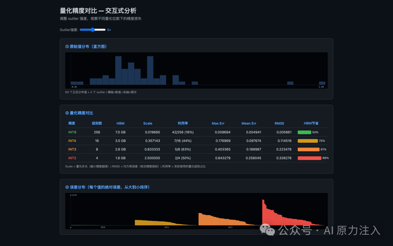Select the 1.8 GB HBM value
393x246 pixels.
pos(120,158)
